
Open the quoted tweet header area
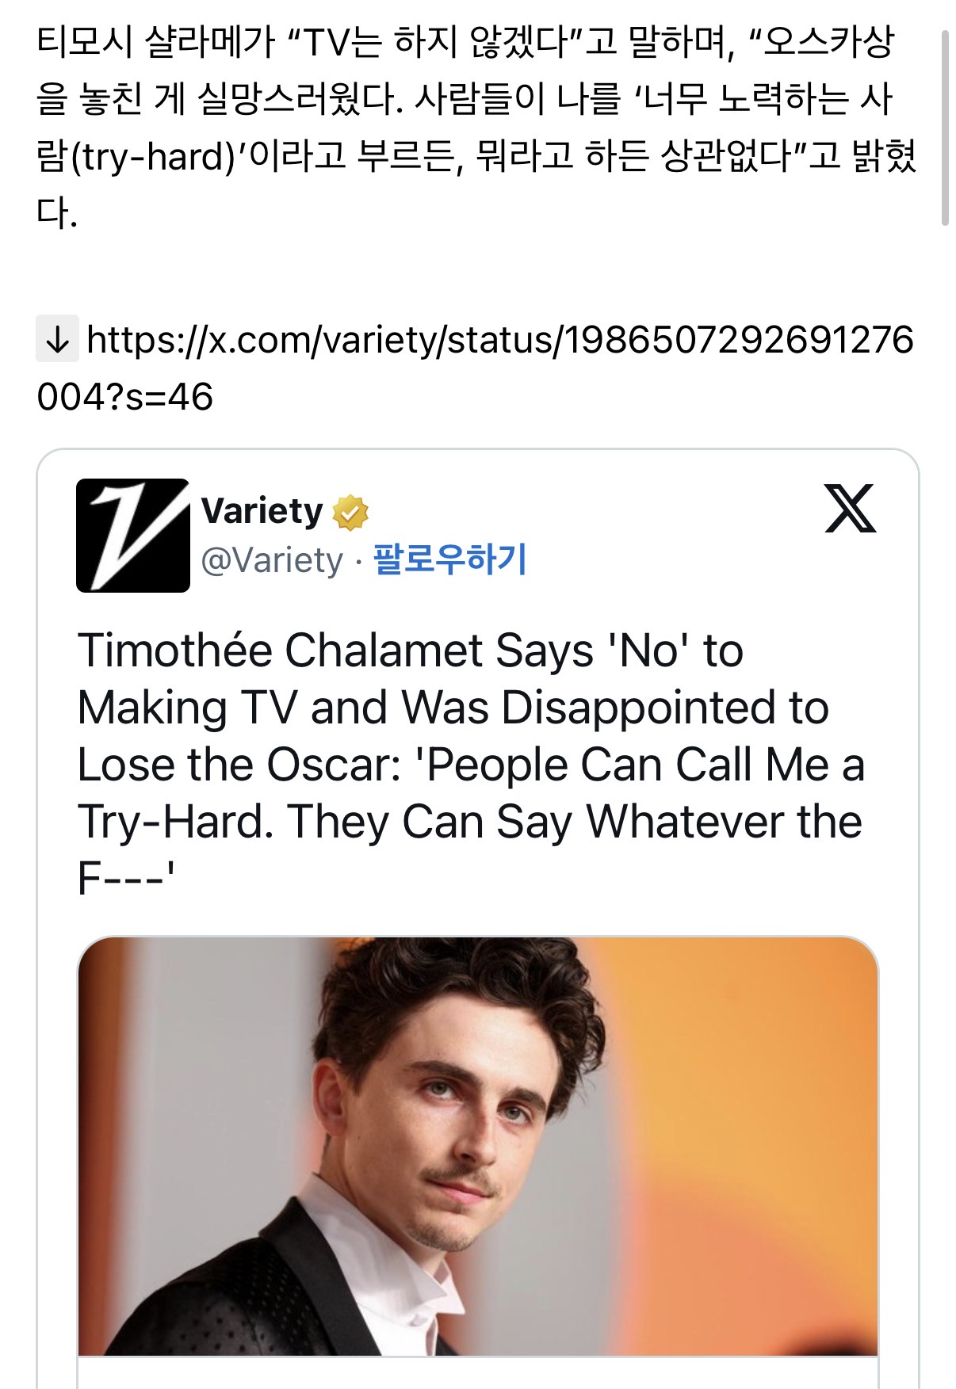[317, 531]
